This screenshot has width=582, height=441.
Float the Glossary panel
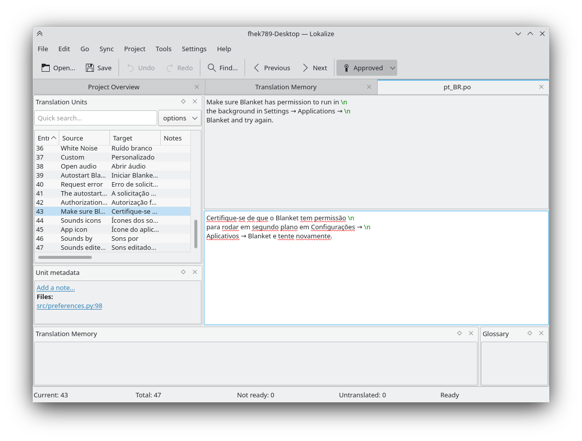(529, 333)
